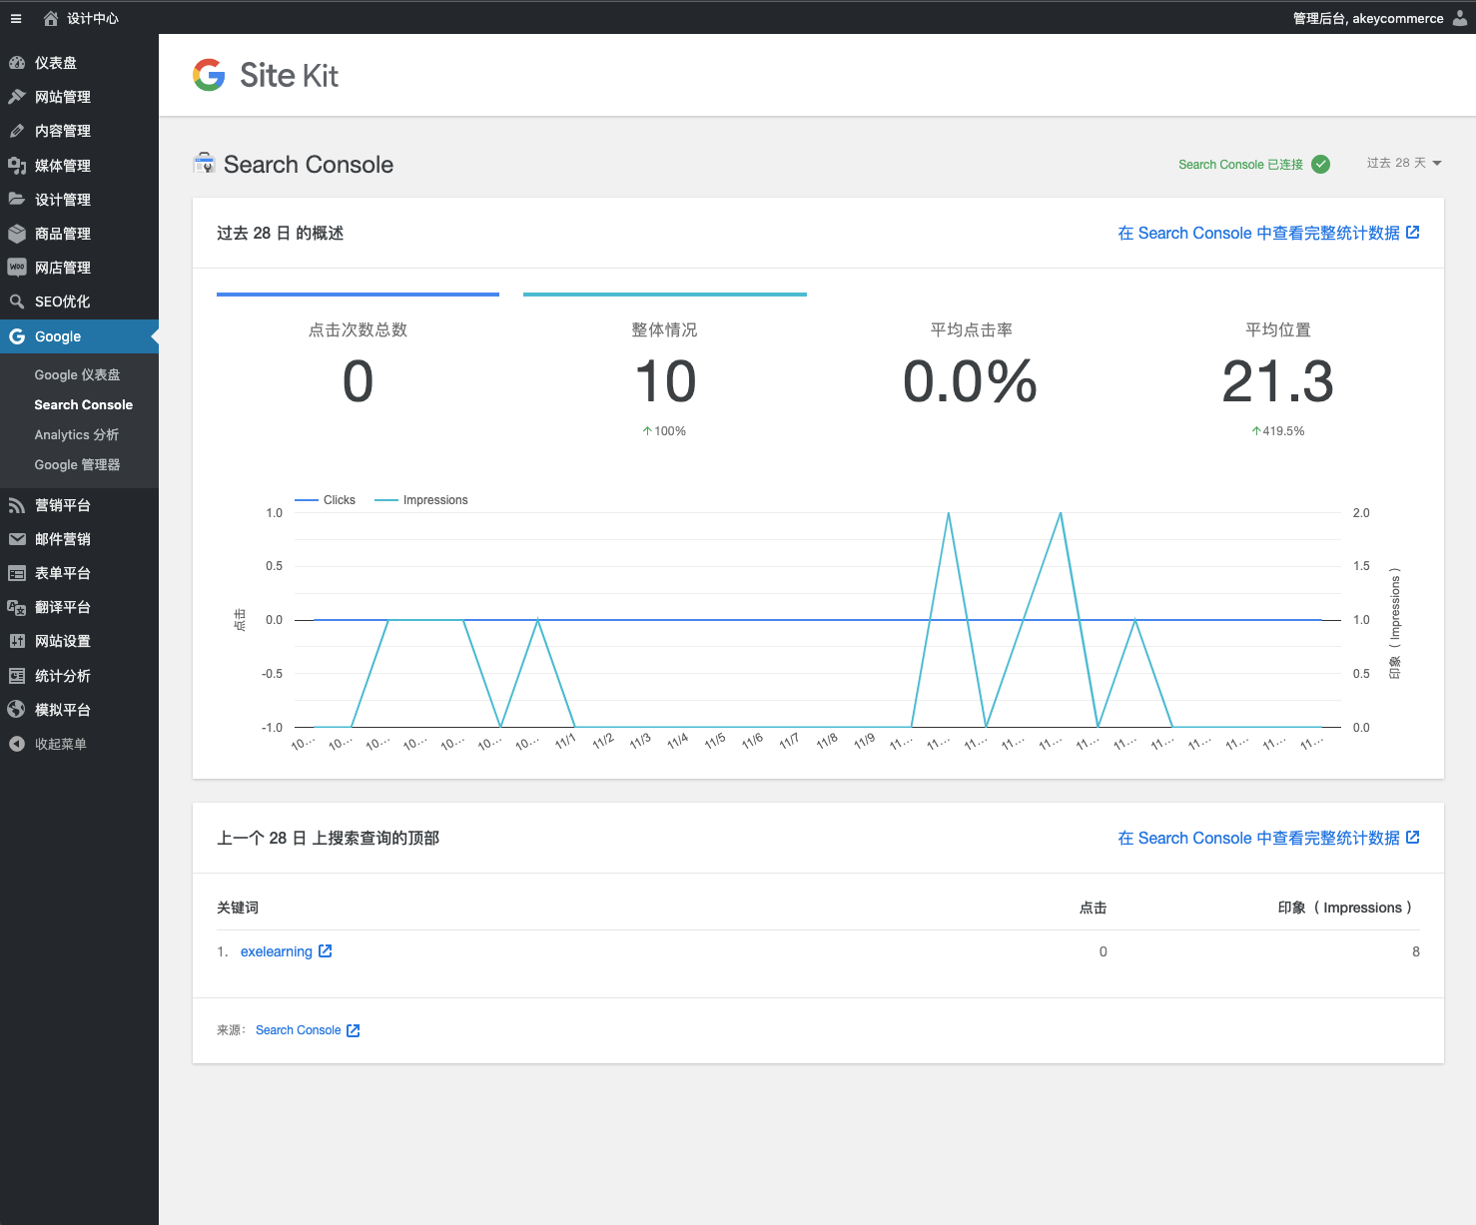Open top queries' 查看完整统计数据 link

(1268, 838)
